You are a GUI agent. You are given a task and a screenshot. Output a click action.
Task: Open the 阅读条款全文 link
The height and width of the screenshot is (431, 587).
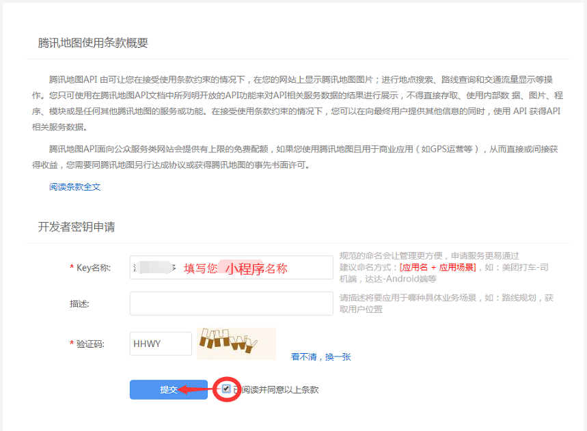click(x=75, y=186)
